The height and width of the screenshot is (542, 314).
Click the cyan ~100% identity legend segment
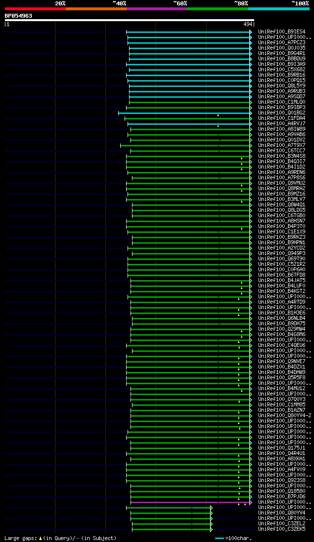click(279, 9)
